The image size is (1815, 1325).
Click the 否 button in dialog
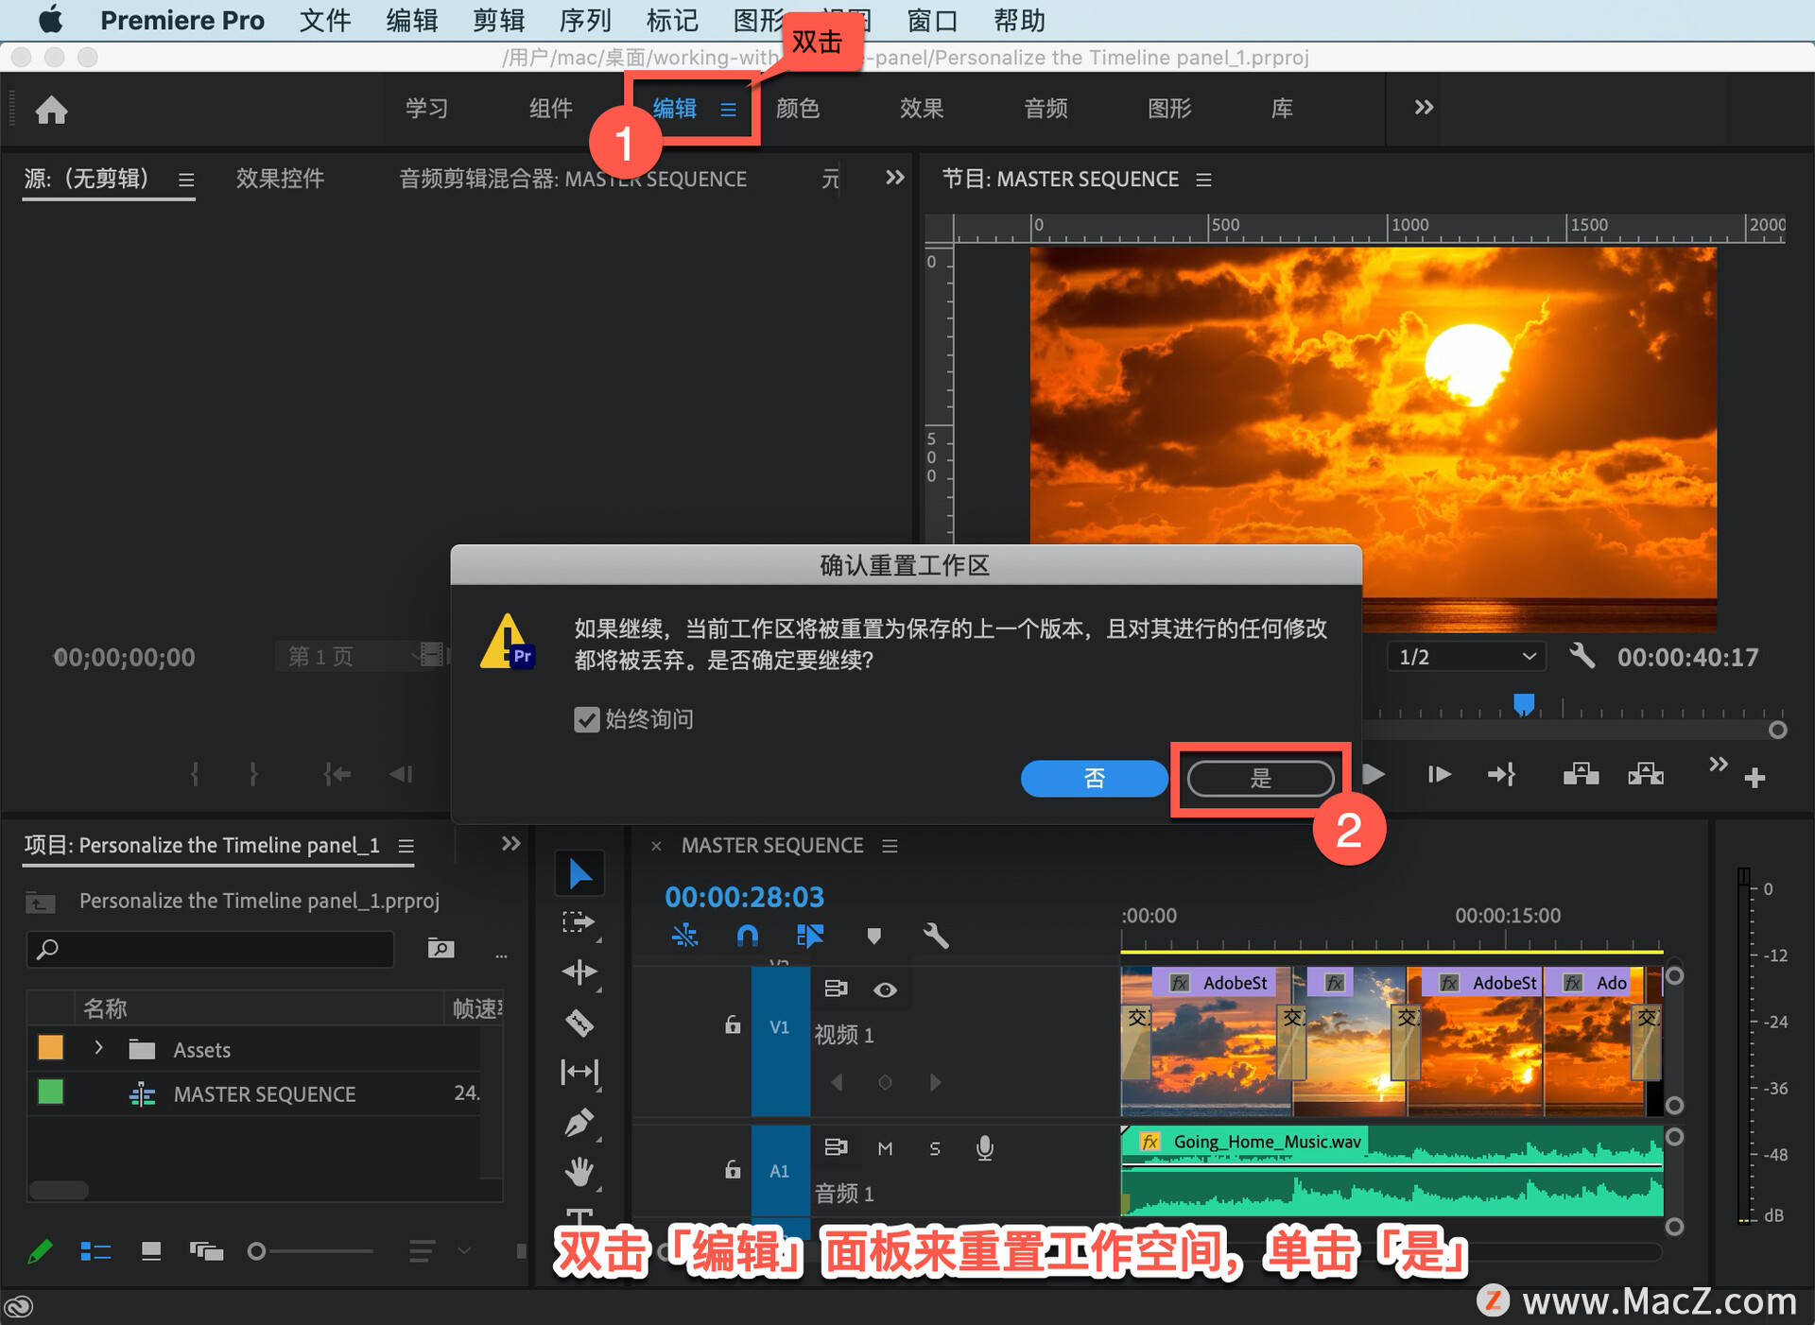click(1094, 778)
